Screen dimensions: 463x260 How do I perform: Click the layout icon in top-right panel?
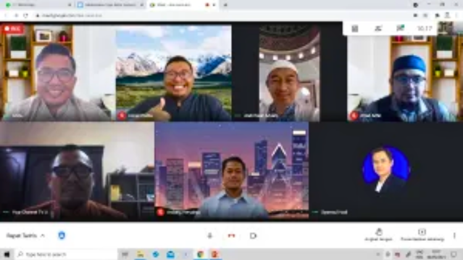(x=355, y=28)
